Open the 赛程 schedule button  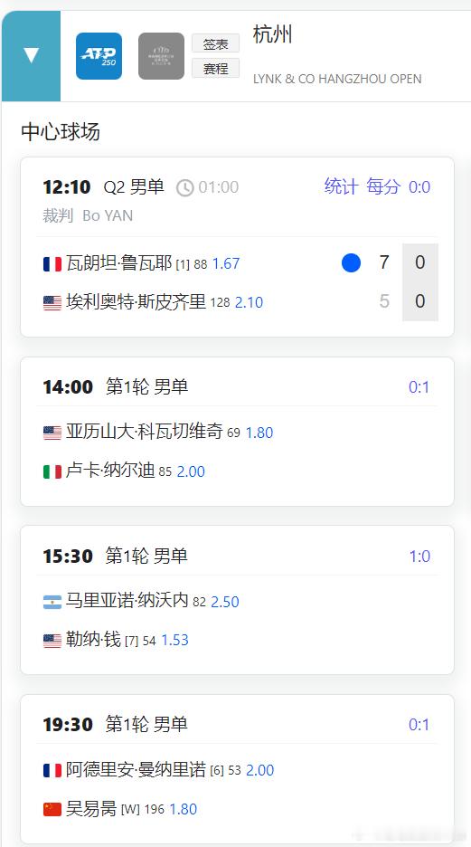(215, 69)
